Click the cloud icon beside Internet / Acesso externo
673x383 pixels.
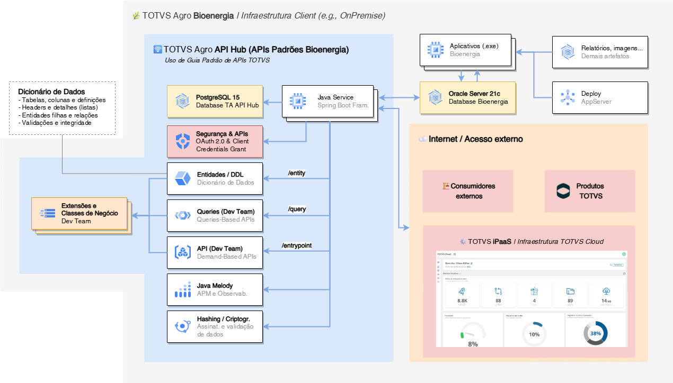coord(422,139)
